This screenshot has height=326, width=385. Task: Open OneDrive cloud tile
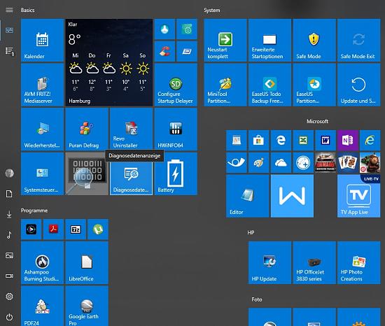point(281,162)
